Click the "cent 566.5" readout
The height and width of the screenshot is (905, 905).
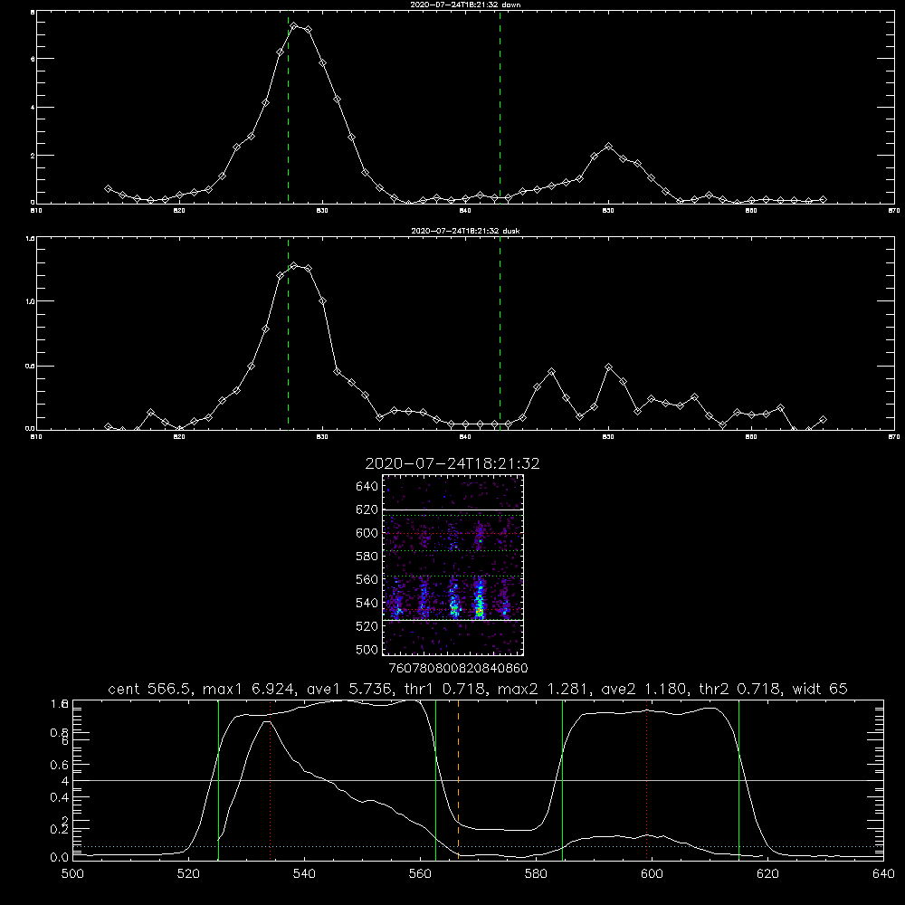pos(150,689)
